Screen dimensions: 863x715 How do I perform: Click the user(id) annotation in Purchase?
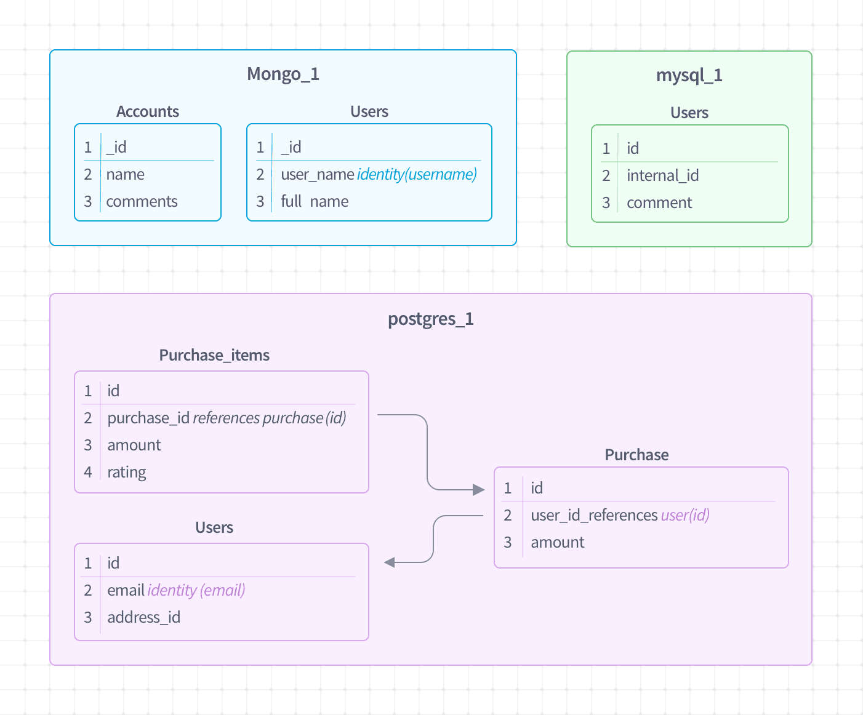click(685, 515)
